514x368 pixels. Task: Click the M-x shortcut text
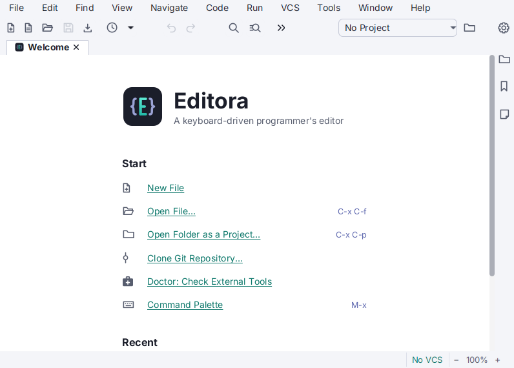(x=359, y=305)
